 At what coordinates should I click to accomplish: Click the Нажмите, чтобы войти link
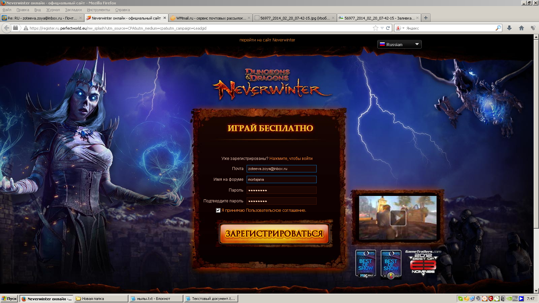coord(291,159)
